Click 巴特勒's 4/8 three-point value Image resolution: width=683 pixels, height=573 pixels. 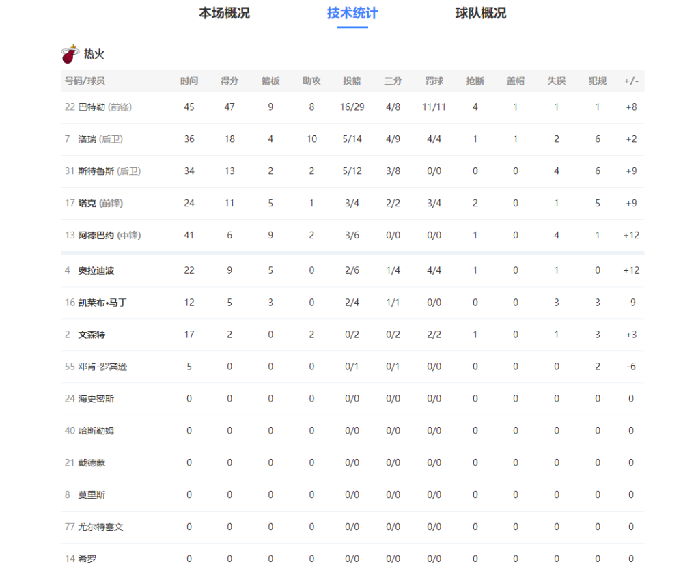[x=393, y=107]
